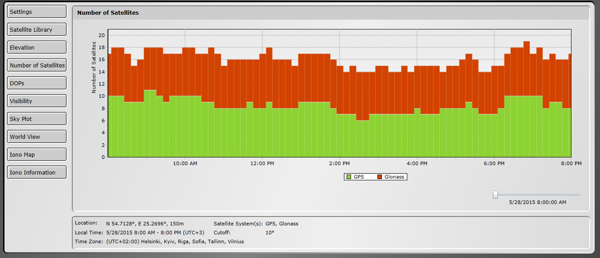
Task: Switch to World View
Action: (37, 137)
